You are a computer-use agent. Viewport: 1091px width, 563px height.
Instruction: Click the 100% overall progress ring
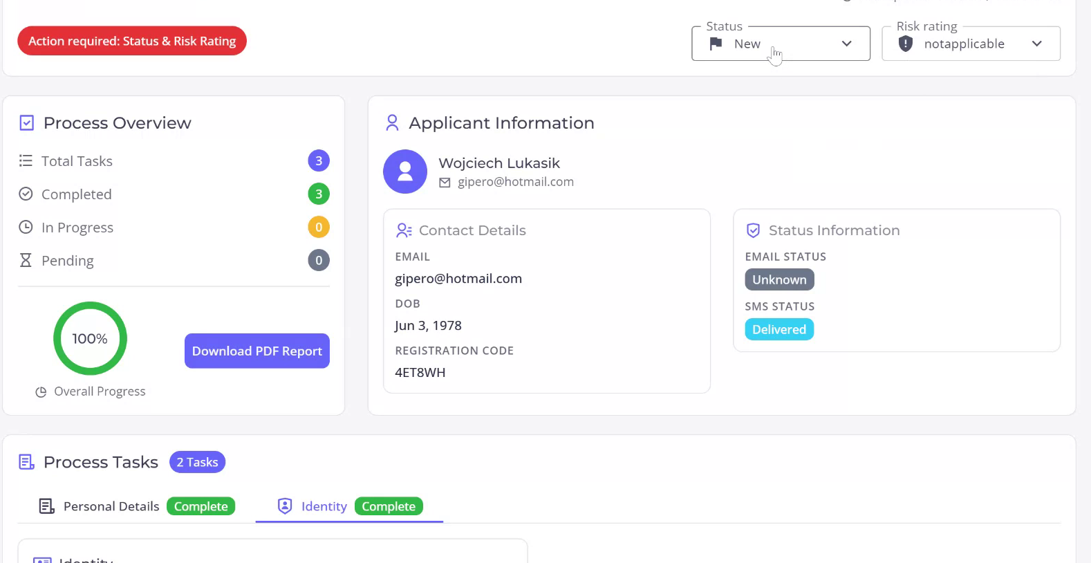(90, 338)
